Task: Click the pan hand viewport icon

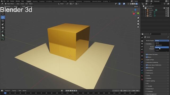Action: click(138, 21)
